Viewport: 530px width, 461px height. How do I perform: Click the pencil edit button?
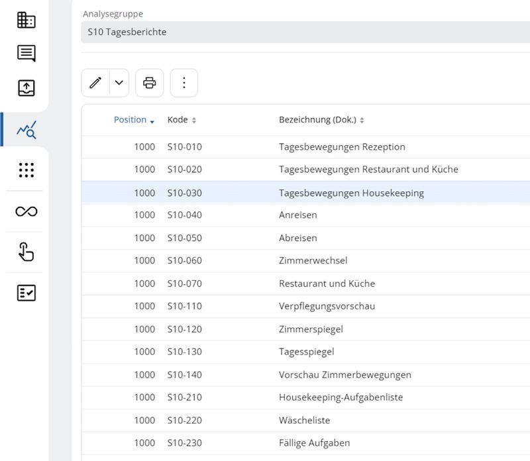[95, 83]
